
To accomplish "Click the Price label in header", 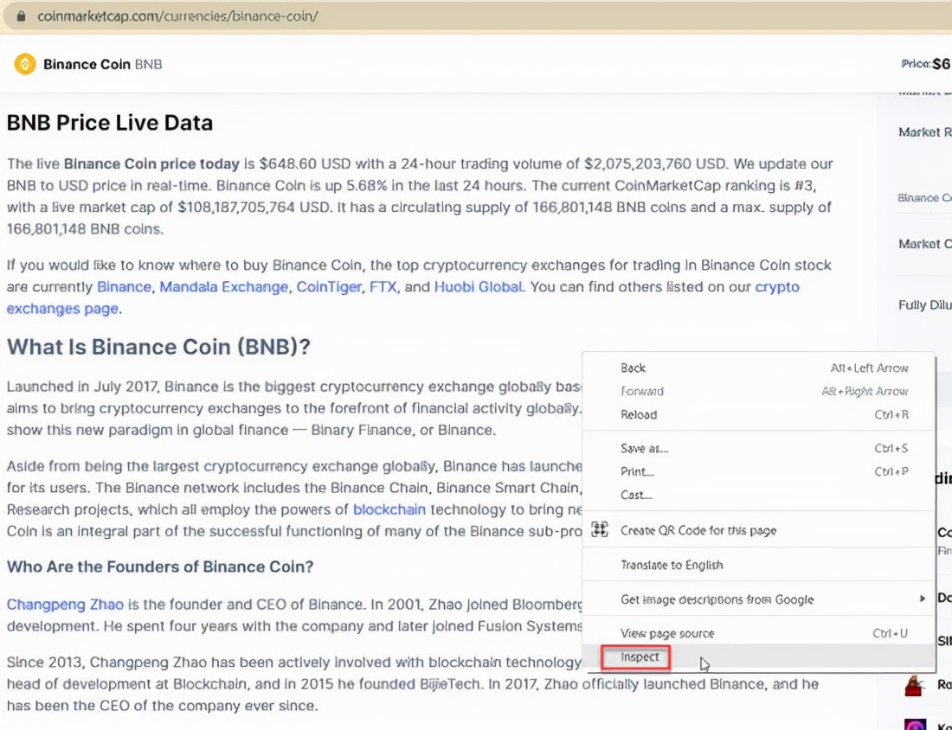I will pos(916,64).
